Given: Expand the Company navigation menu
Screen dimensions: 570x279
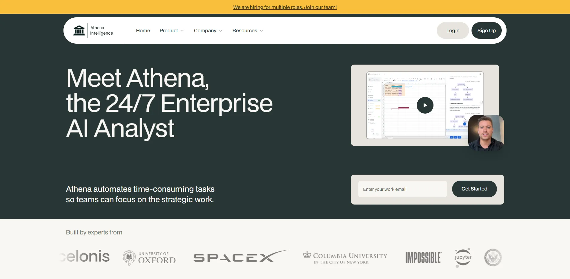Looking at the screenshot, I should pyautogui.click(x=208, y=31).
